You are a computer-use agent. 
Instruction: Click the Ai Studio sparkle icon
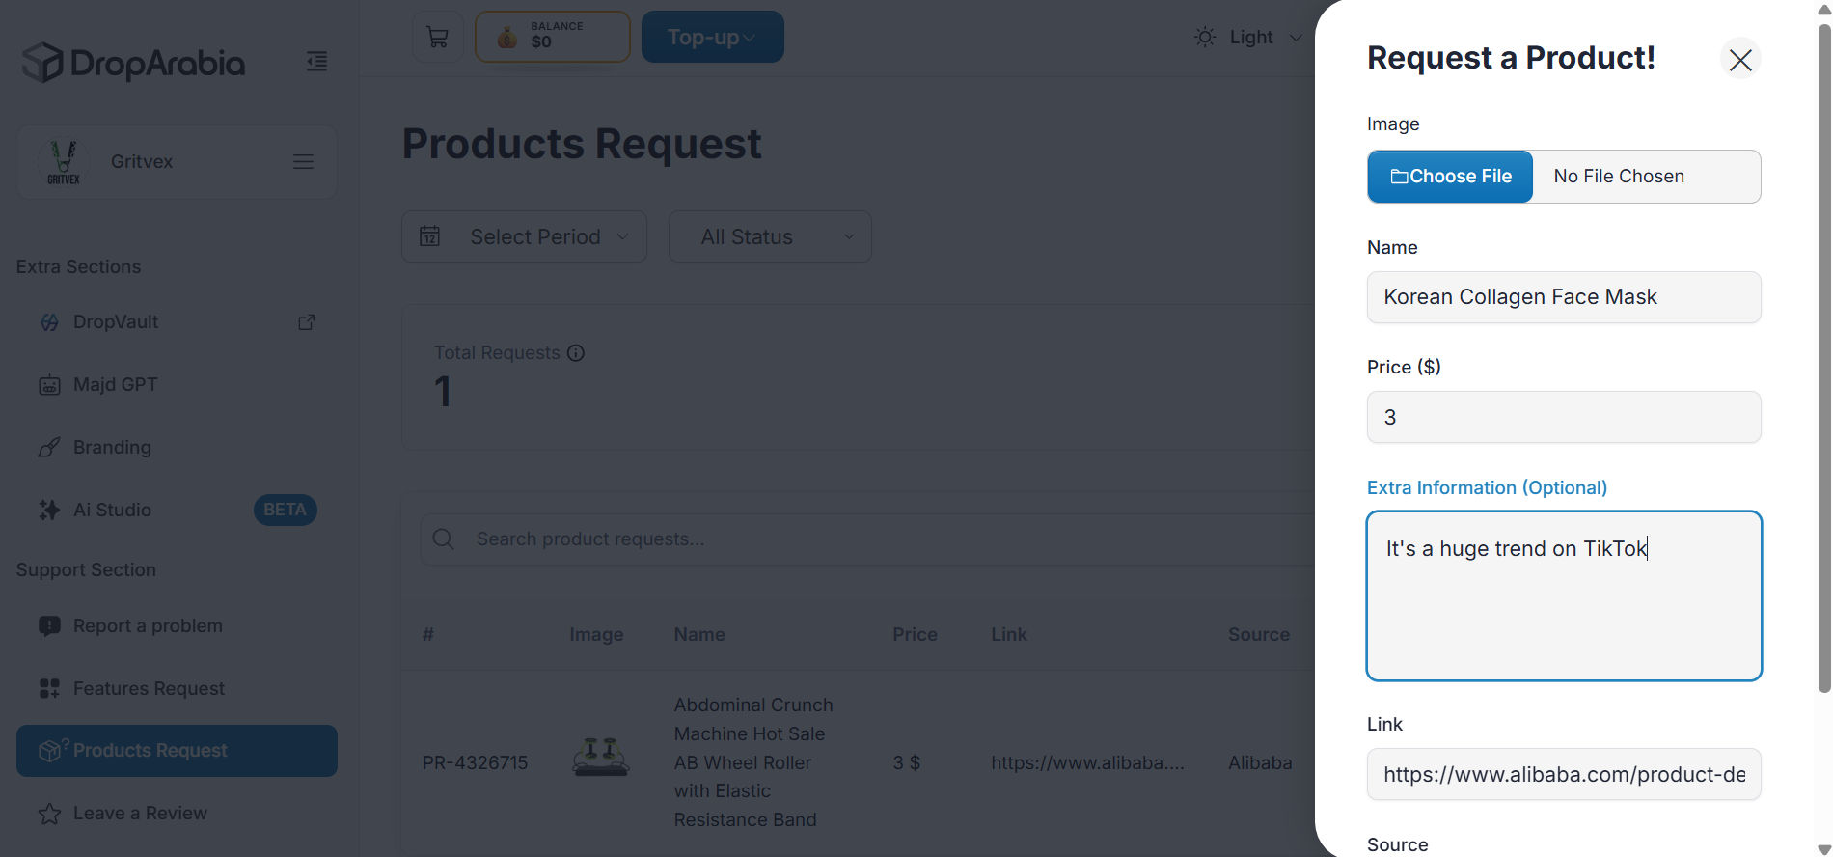[49, 511]
